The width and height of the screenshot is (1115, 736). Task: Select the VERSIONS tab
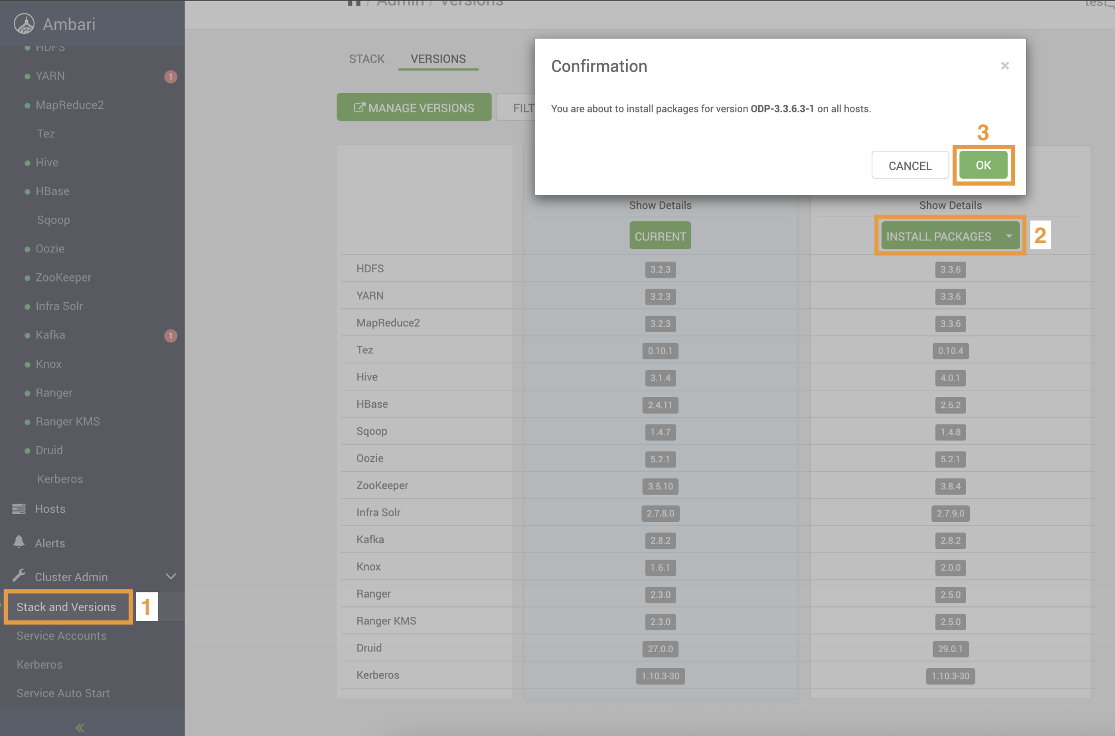coord(438,59)
